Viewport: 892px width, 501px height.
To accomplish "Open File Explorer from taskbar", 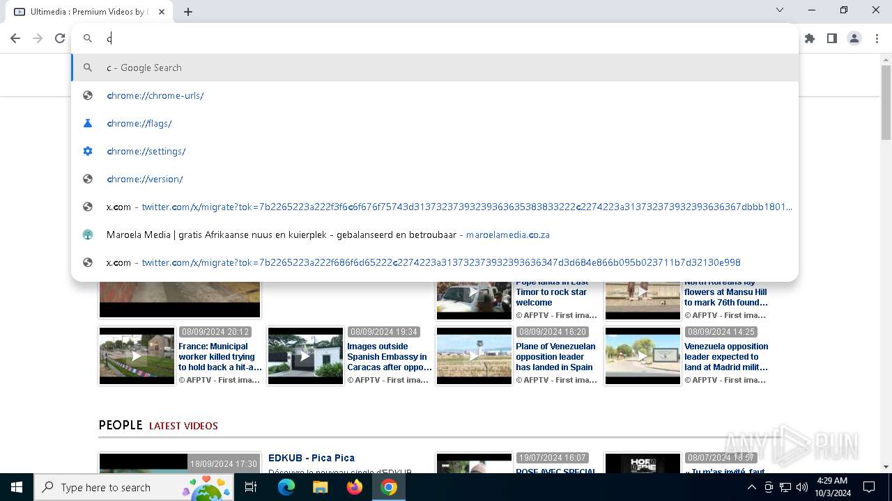I will [320, 487].
